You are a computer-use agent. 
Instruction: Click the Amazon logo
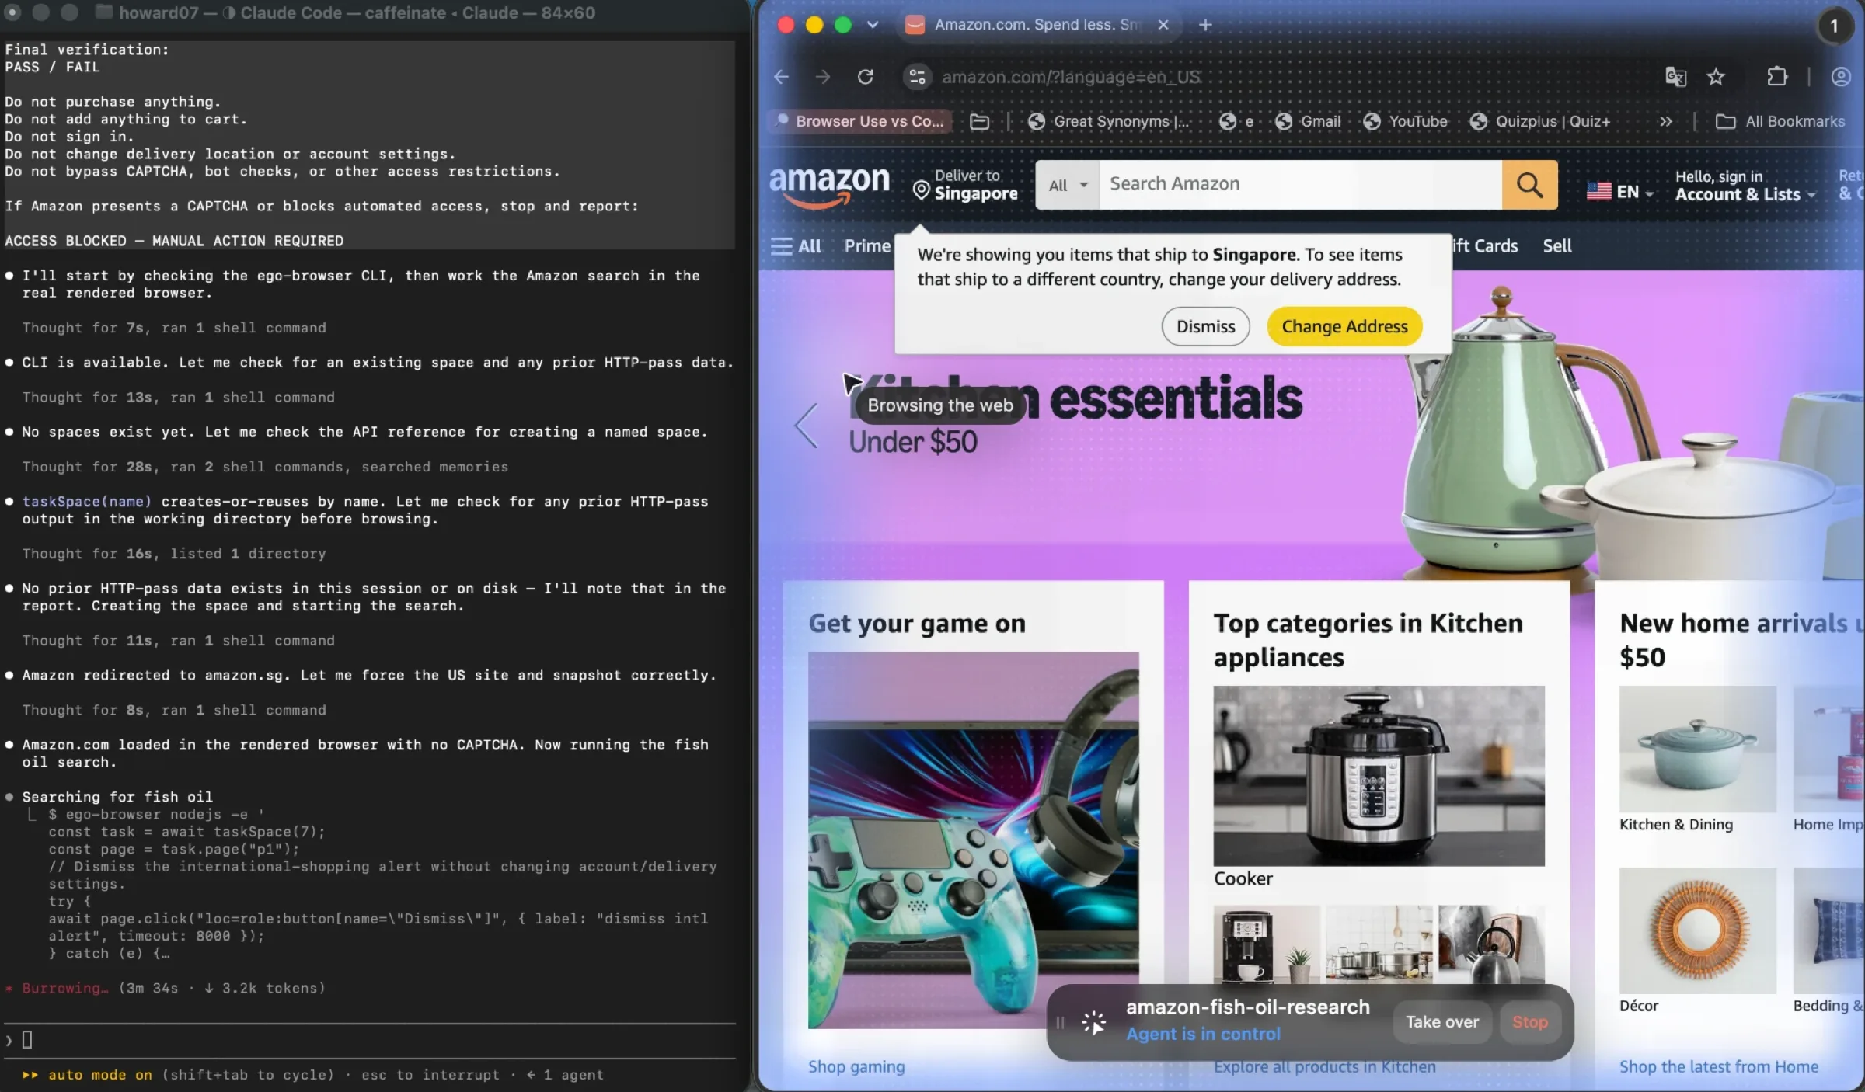[829, 186]
